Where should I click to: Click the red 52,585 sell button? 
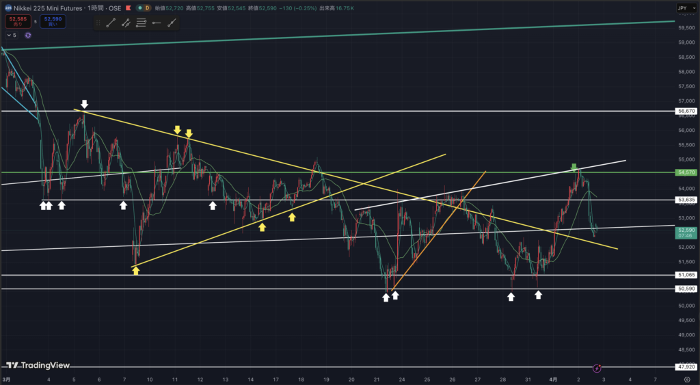(16, 22)
